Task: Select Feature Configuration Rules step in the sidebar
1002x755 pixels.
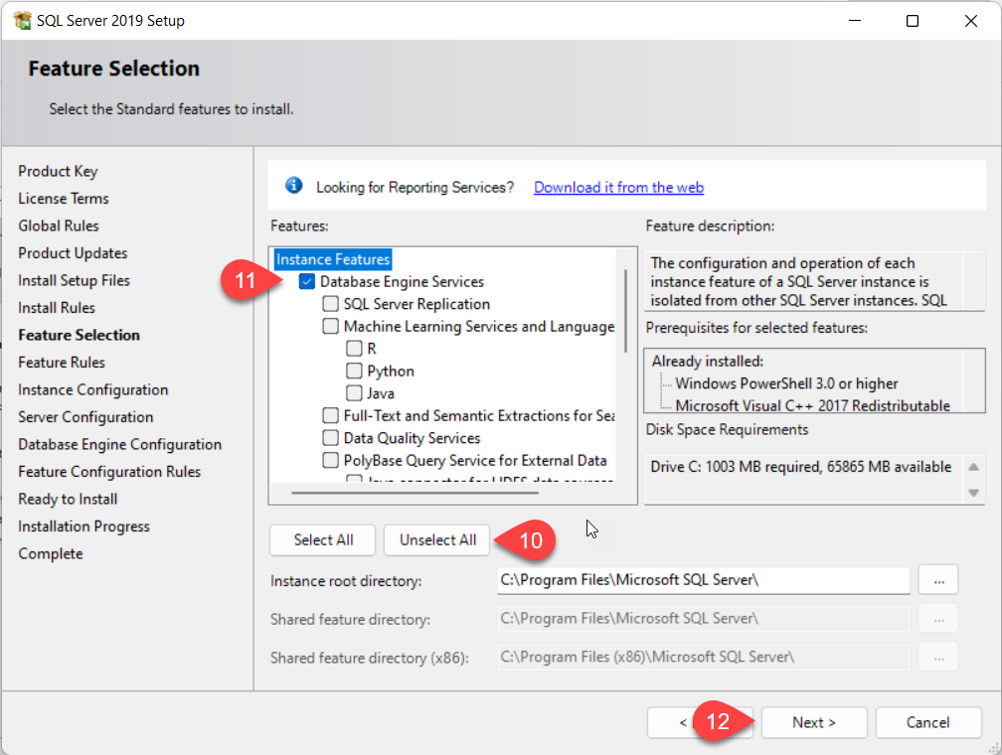Action: coord(109,472)
